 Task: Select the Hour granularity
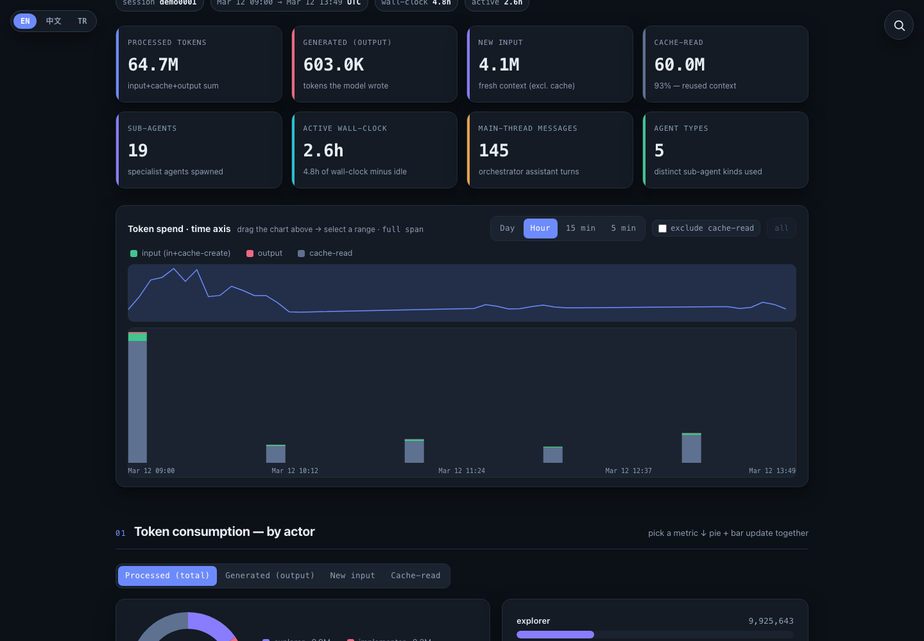pos(540,228)
